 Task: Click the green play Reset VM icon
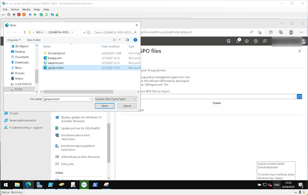pos(35,14)
